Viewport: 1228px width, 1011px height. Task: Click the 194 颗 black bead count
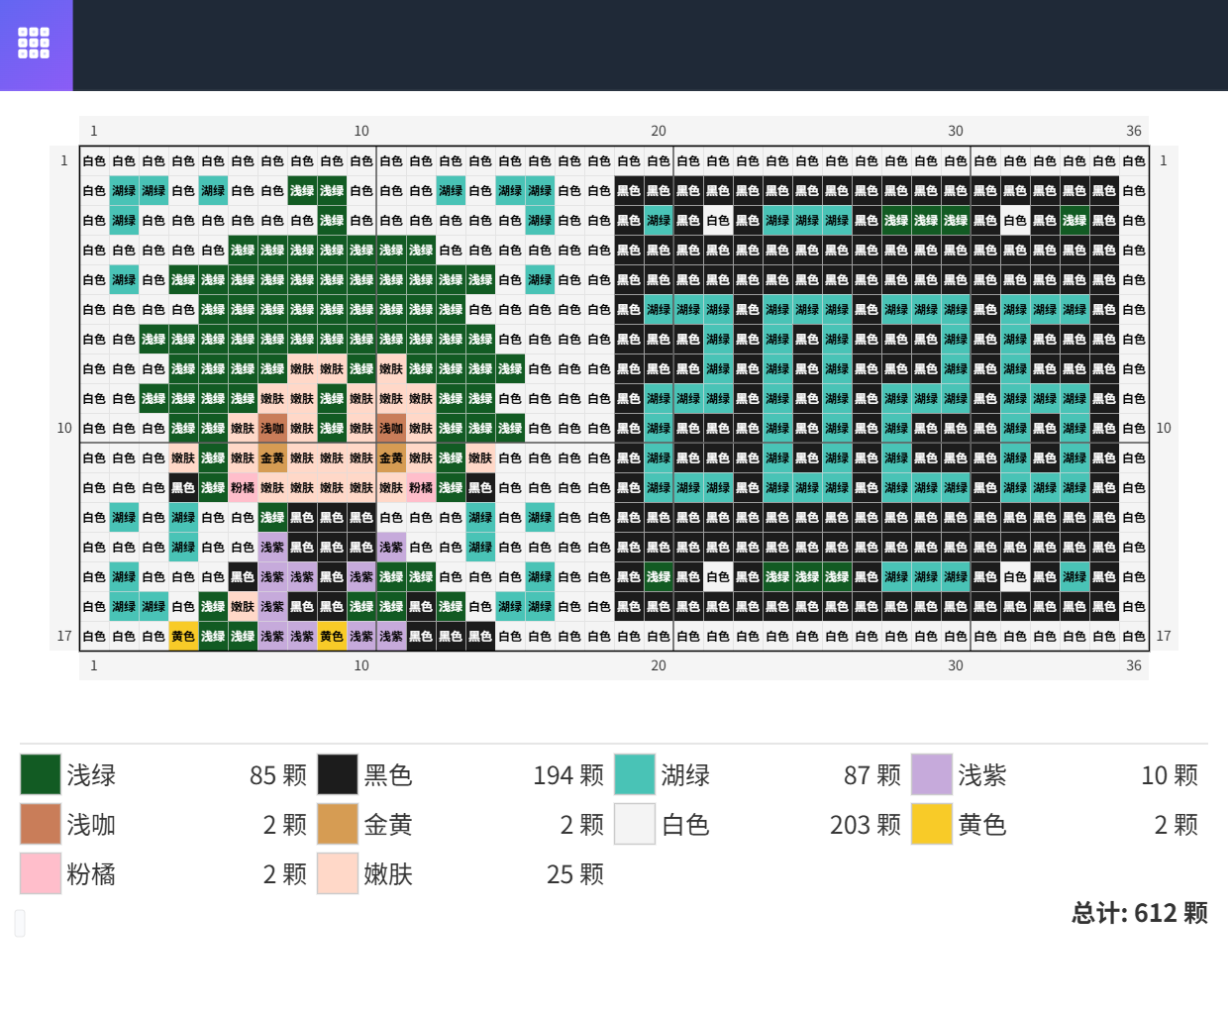(x=567, y=775)
